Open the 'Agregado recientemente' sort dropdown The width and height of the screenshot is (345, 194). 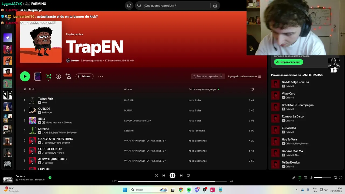(244, 76)
